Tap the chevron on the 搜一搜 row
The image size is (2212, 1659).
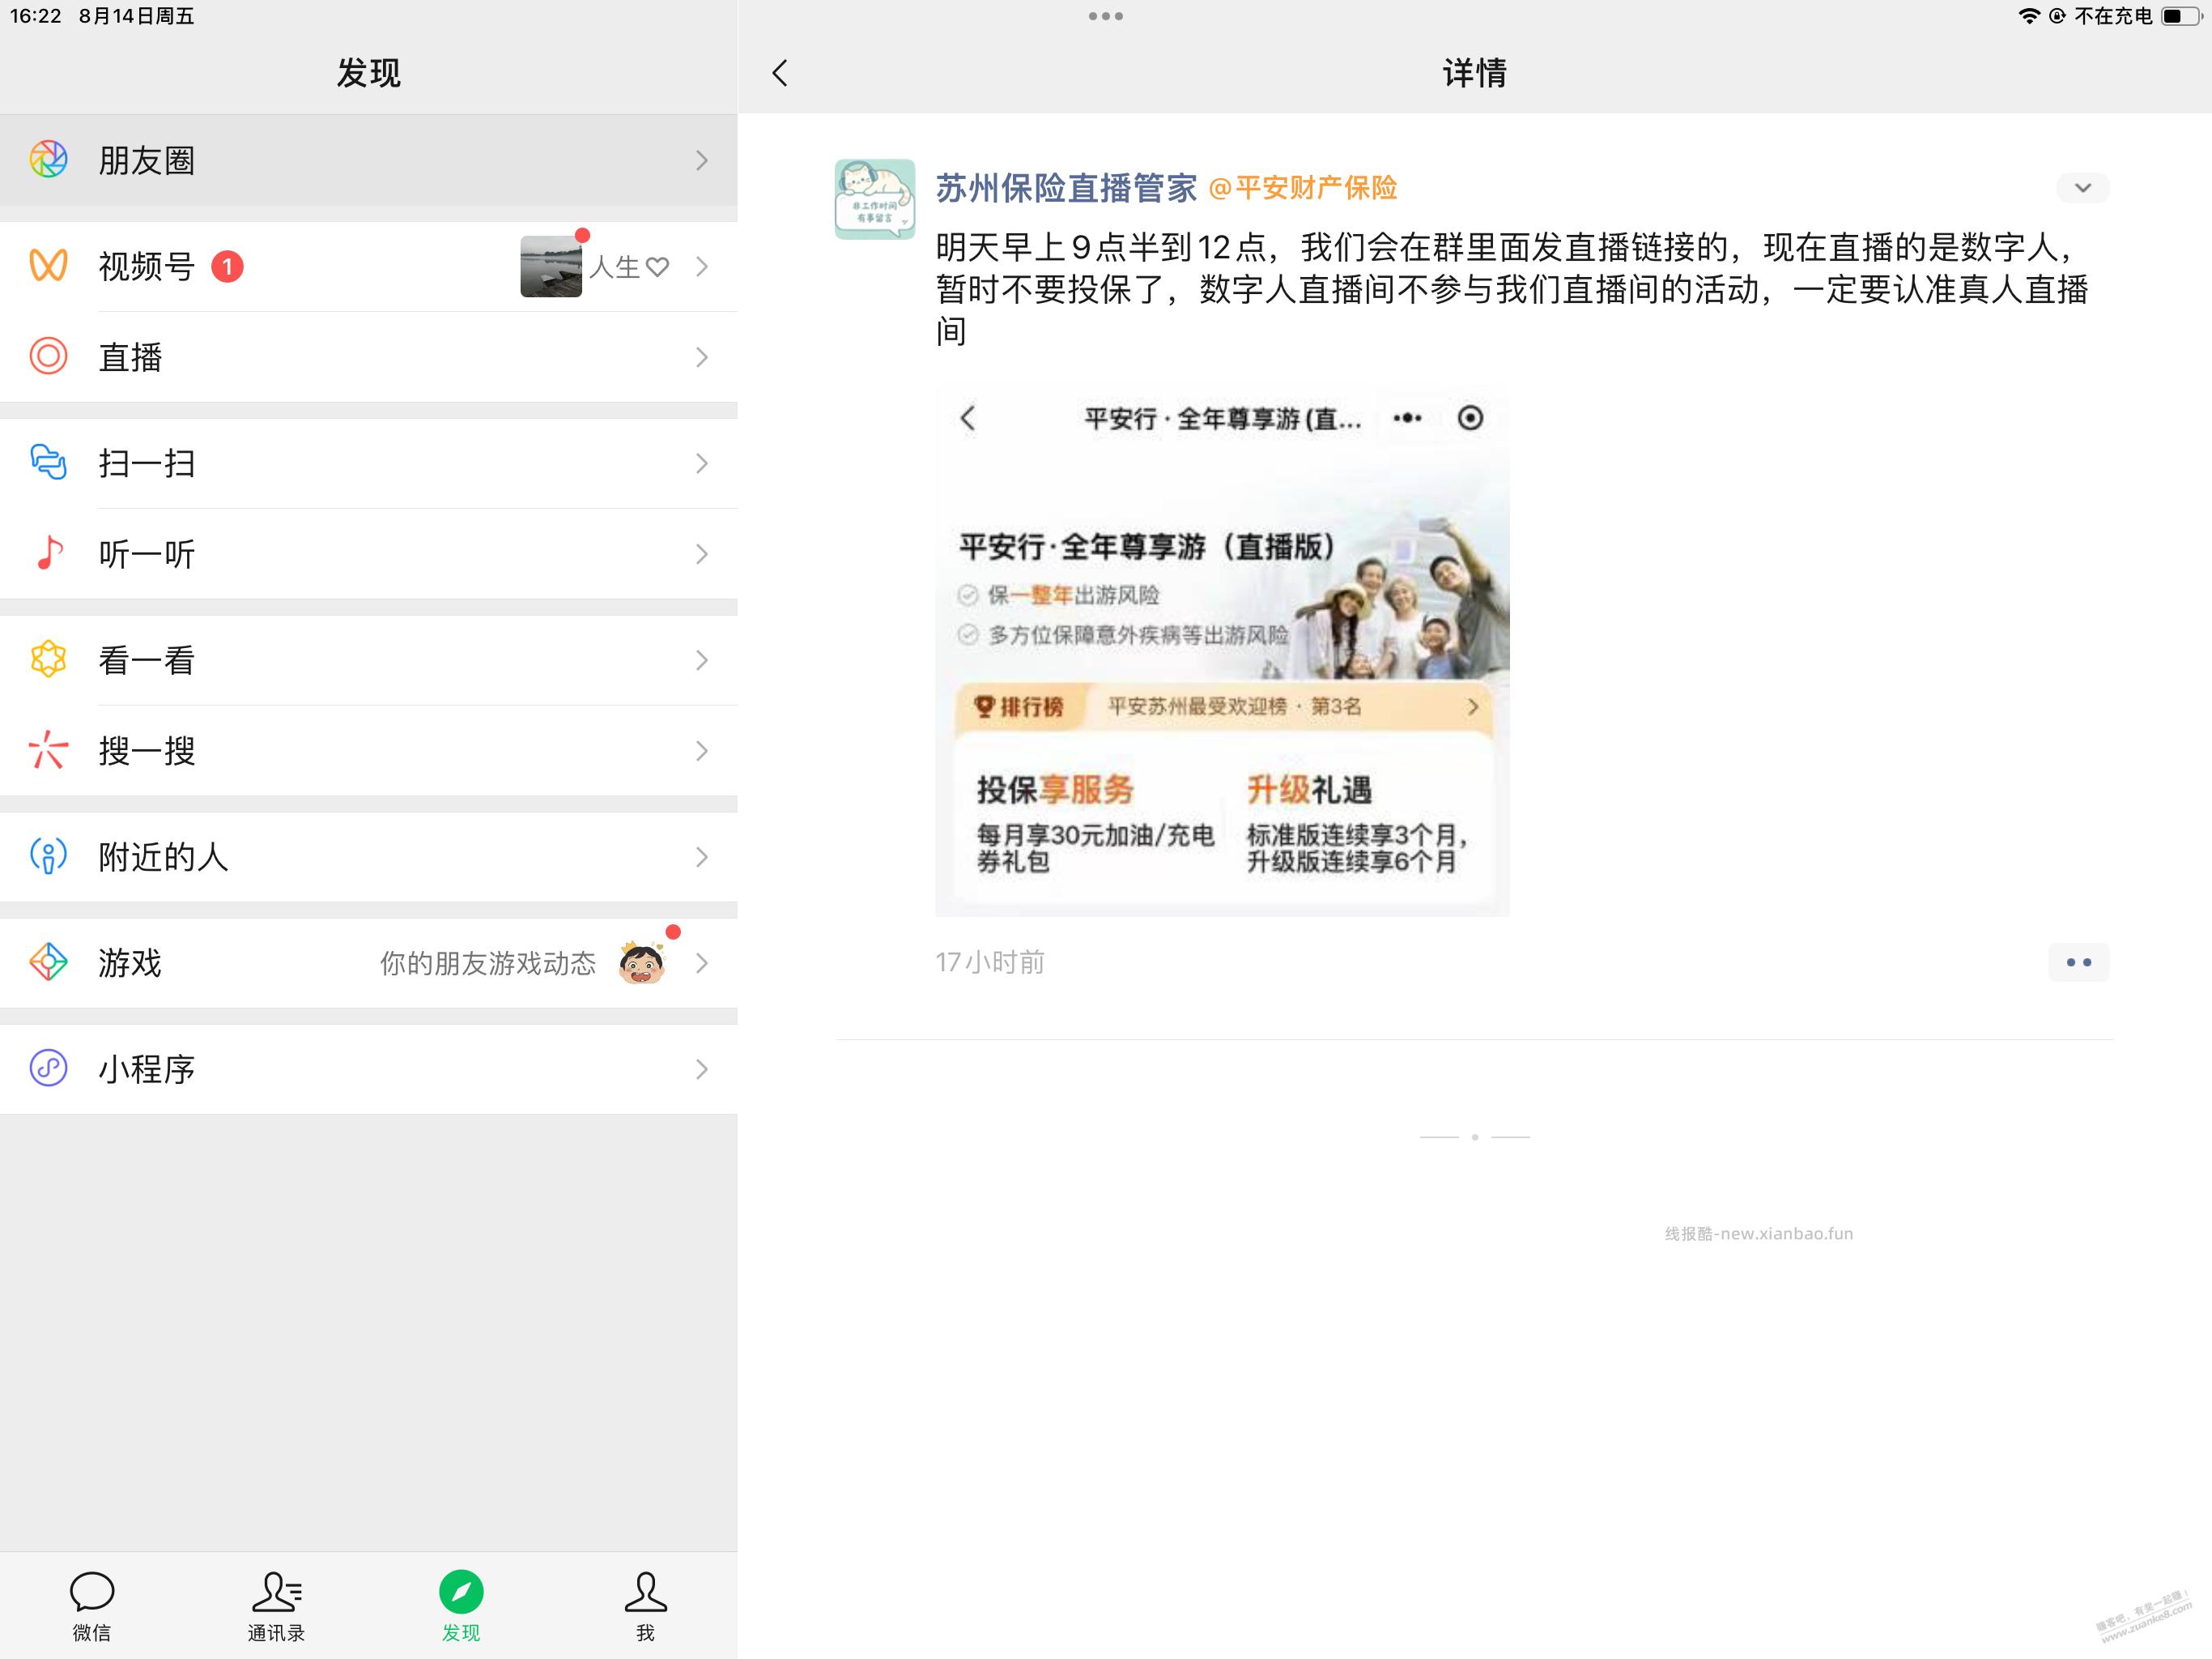click(x=702, y=750)
